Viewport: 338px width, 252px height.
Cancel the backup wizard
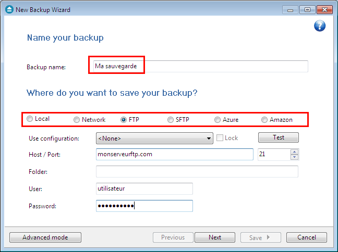pos(307,237)
